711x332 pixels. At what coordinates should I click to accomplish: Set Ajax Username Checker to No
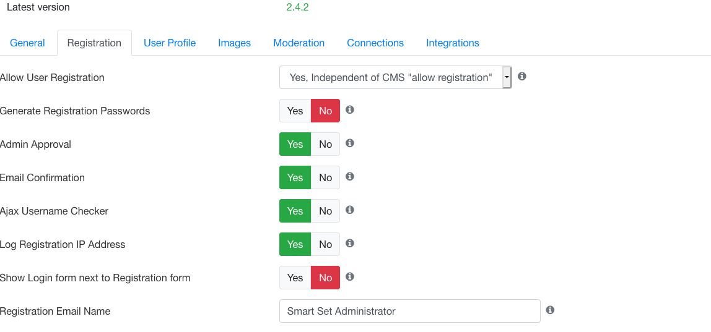point(325,211)
